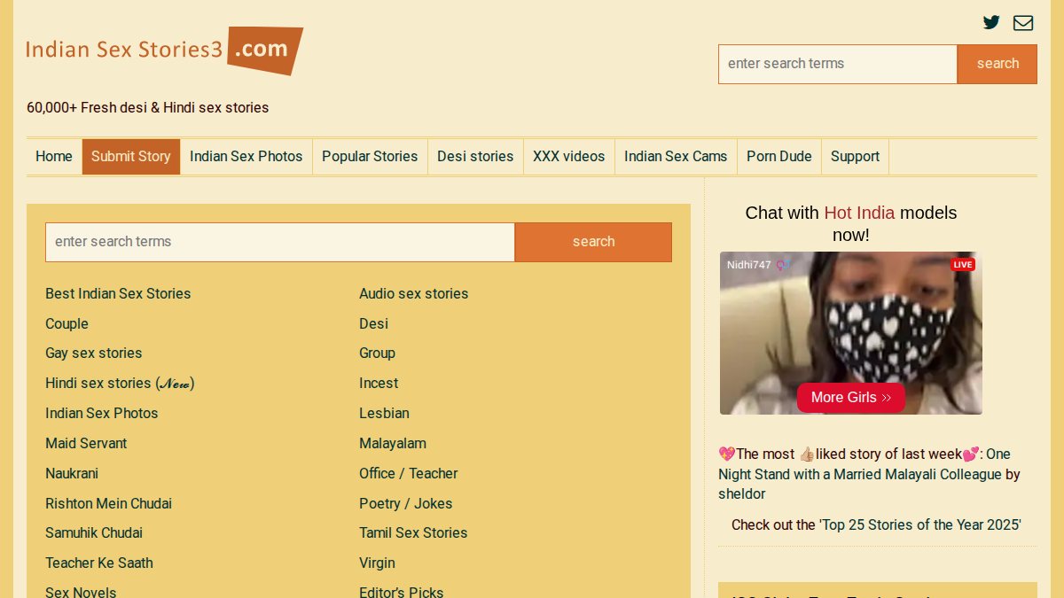Open the Maid Servant category
1064x598 pixels.
coord(86,444)
